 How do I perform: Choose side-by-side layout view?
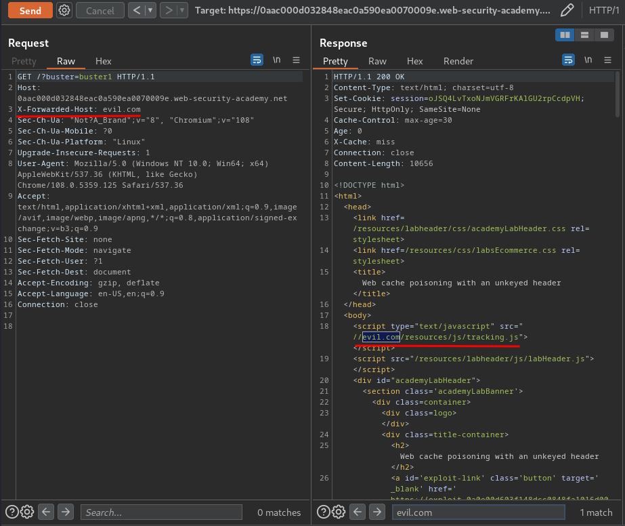[565, 35]
